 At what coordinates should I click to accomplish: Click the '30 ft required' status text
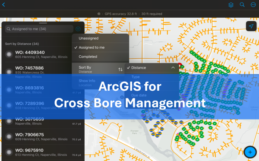[x=152, y=14]
